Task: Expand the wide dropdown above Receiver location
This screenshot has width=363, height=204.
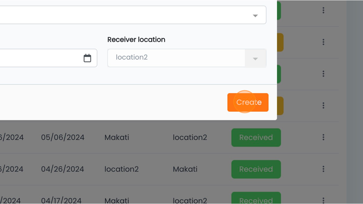Action: click(x=133, y=15)
